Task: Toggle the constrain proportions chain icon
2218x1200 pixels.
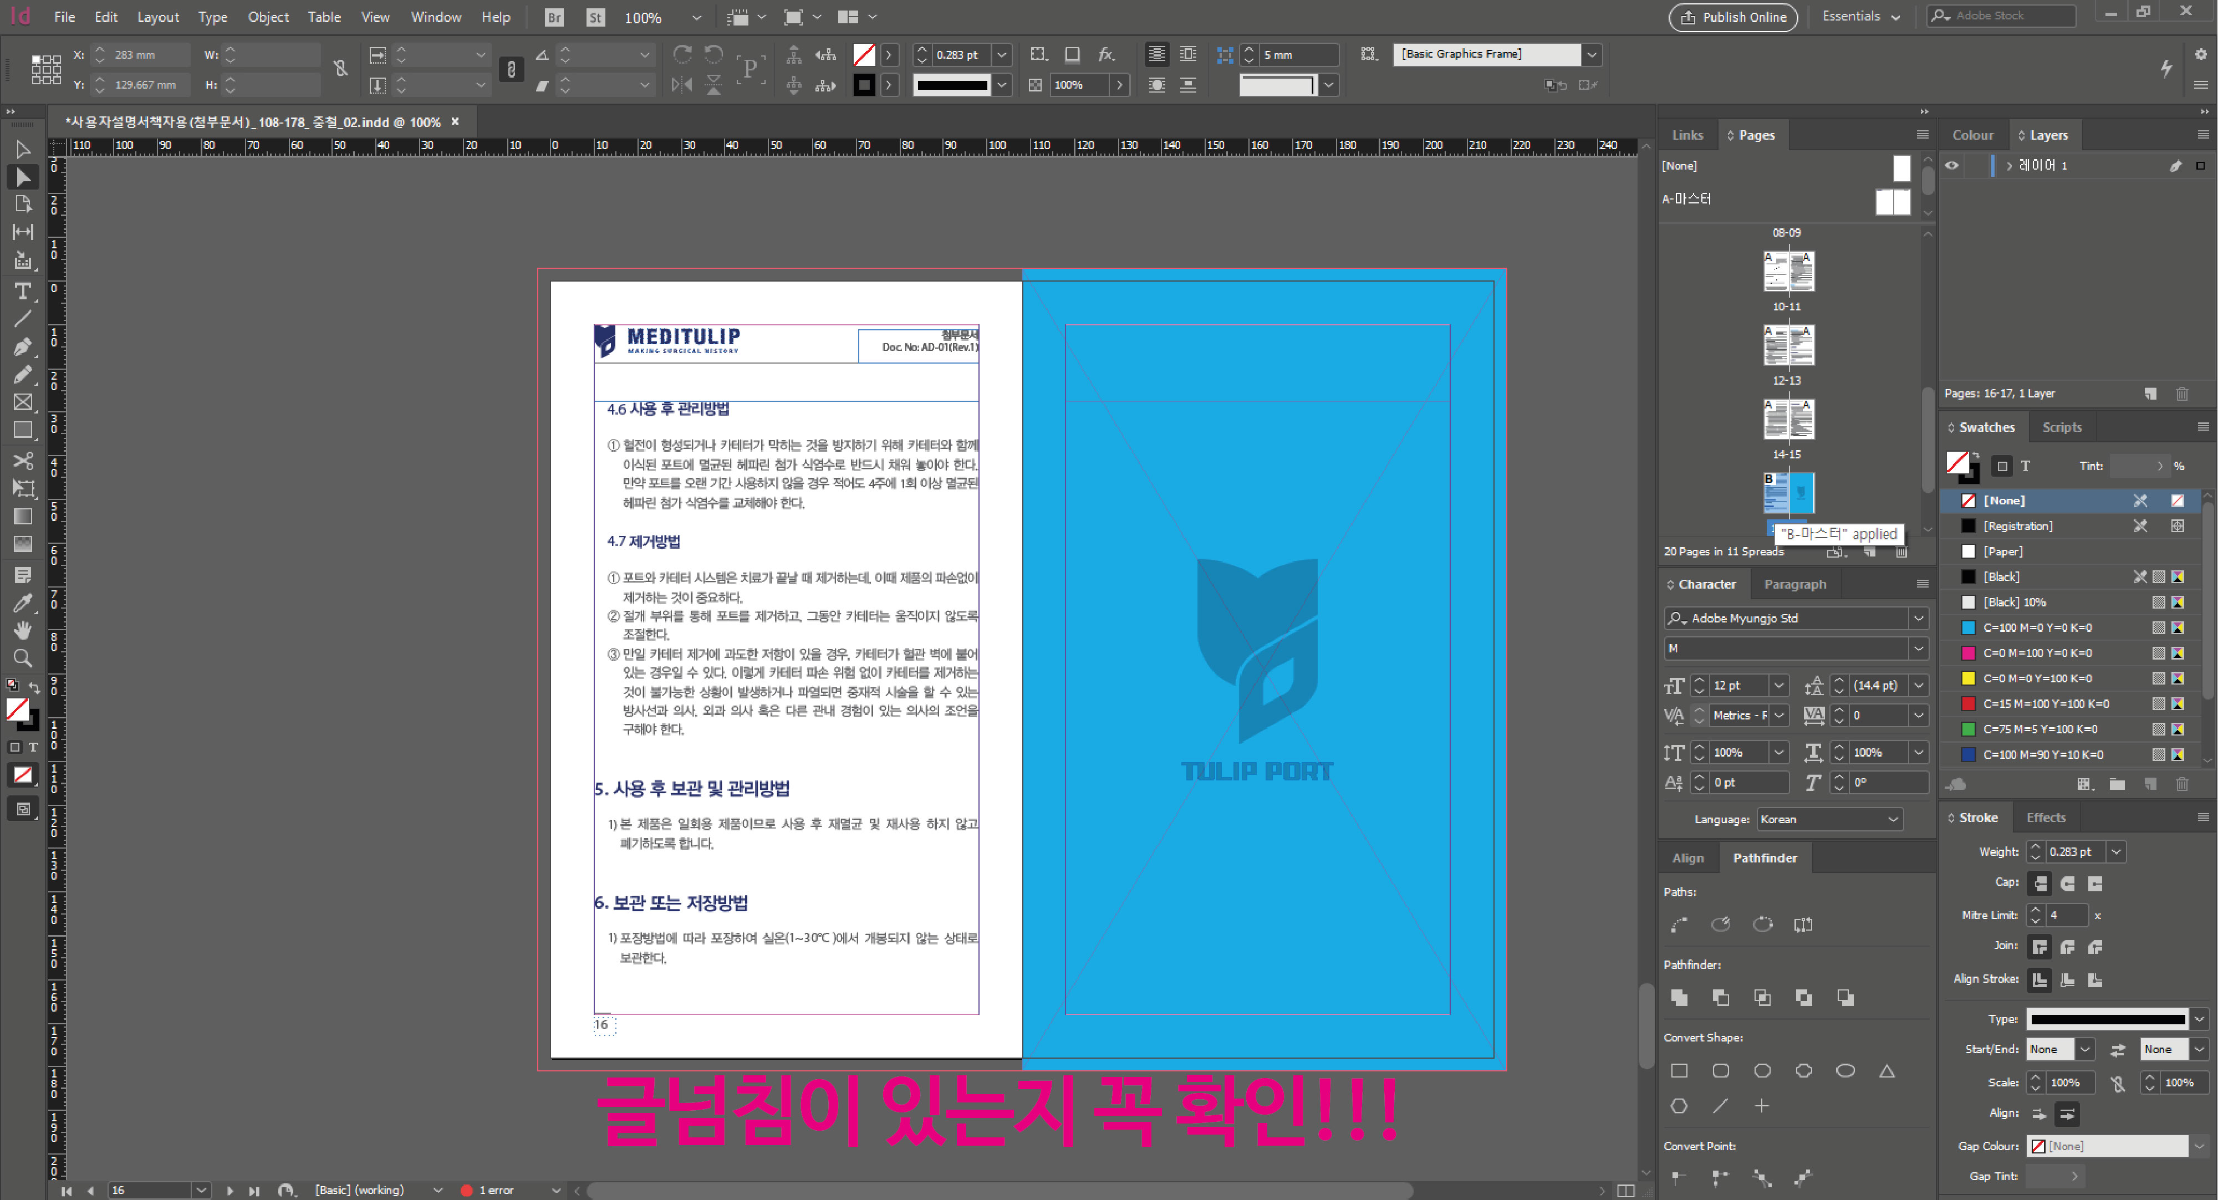Action: (x=341, y=69)
